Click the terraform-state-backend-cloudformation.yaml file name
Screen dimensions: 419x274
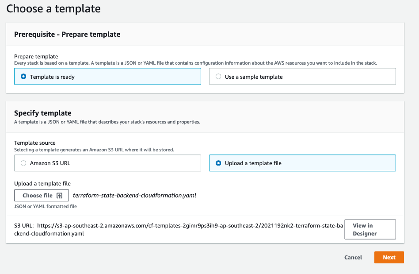click(x=134, y=195)
